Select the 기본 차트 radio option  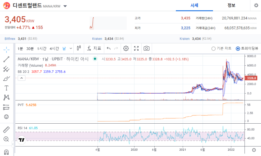[x=222, y=48]
